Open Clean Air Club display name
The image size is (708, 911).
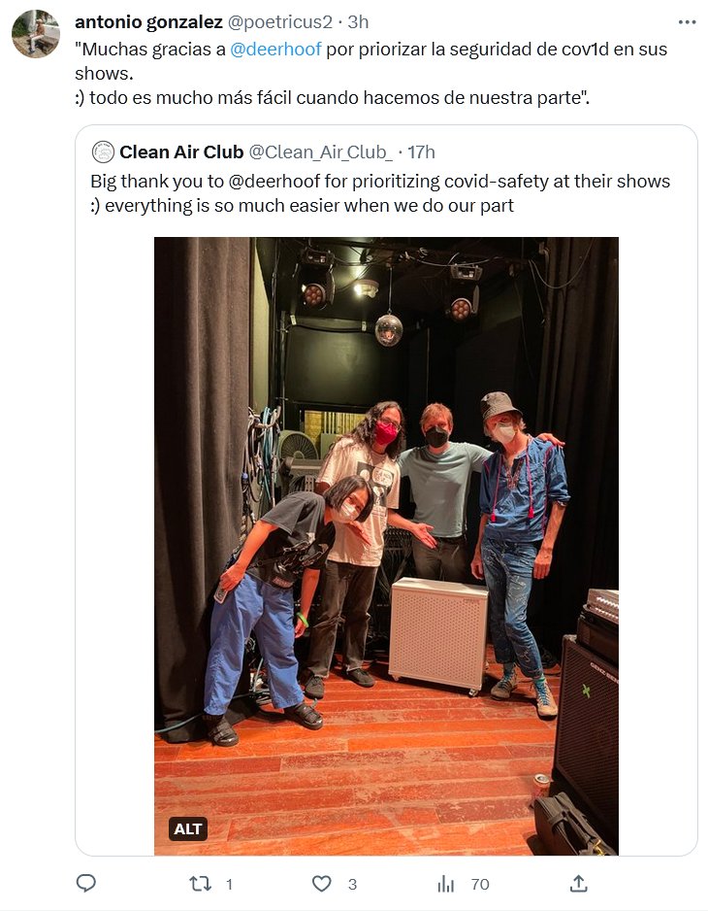click(181, 152)
